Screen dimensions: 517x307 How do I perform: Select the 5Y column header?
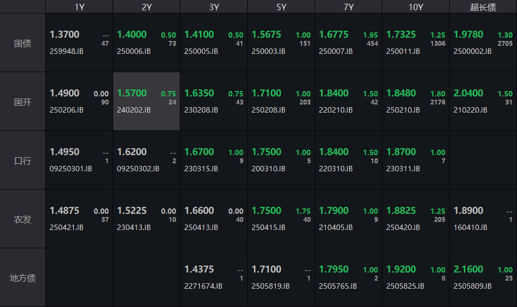[x=281, y=7]
